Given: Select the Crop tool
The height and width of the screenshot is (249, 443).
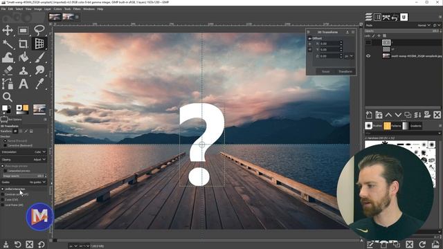Looking at the screenshot, I should [23, 44].
